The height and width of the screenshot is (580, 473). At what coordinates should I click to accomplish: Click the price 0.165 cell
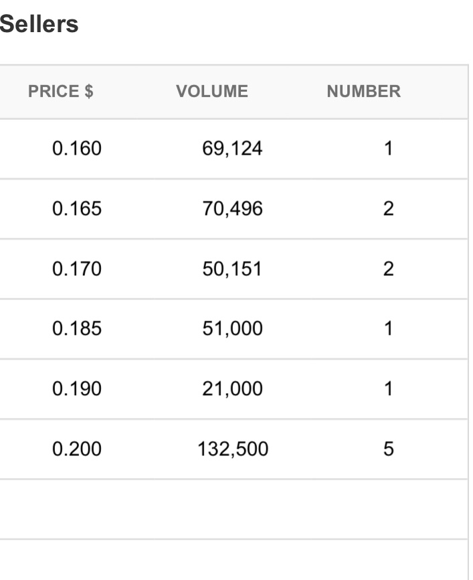pyautogui.click(x=77, y=208)
